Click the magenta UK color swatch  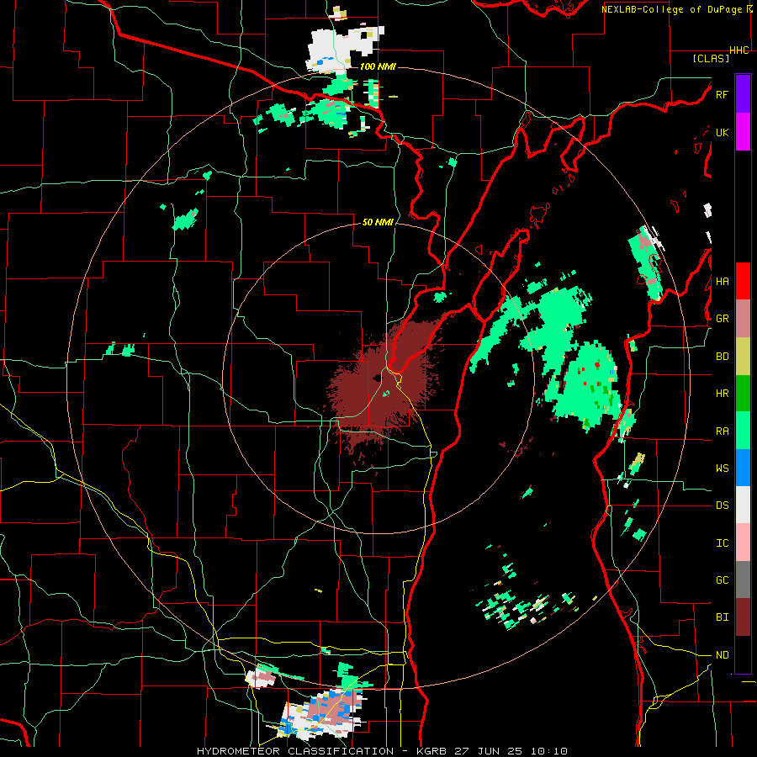pos(743,132)
